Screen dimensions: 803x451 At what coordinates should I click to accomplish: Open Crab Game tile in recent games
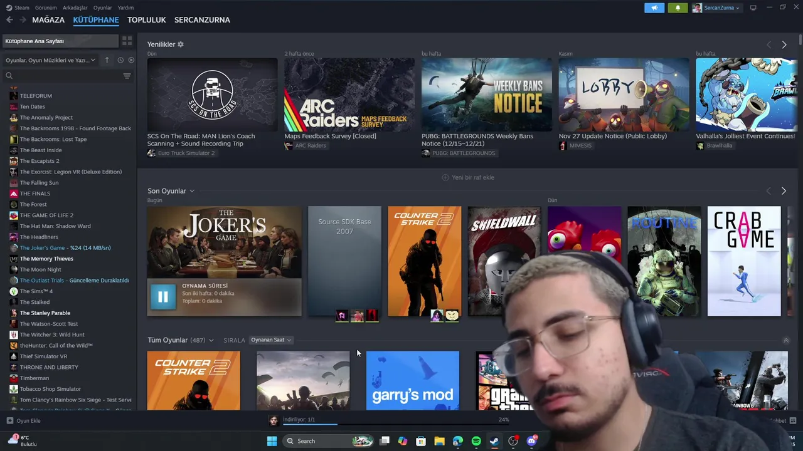pyautogui.click(x=744, y=261)
